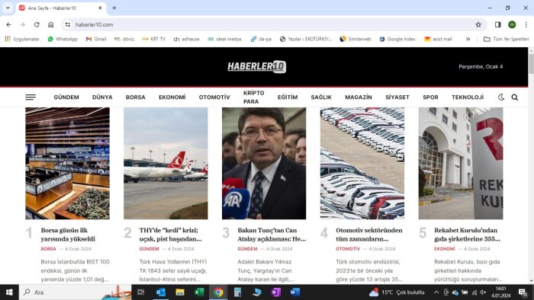
Task: Click EKONOMİ category tag under fifth article
Action: 445,249
